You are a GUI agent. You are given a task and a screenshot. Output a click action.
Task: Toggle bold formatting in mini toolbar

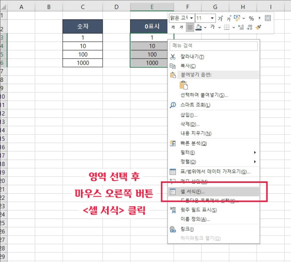click(x=173, y=27)
